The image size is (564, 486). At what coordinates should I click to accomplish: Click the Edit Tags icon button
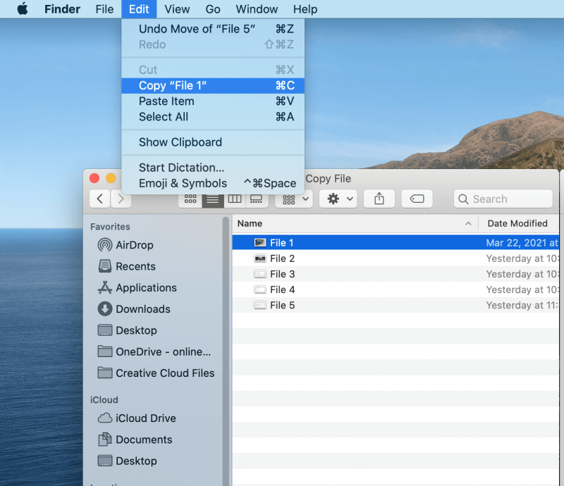[417, 199]
